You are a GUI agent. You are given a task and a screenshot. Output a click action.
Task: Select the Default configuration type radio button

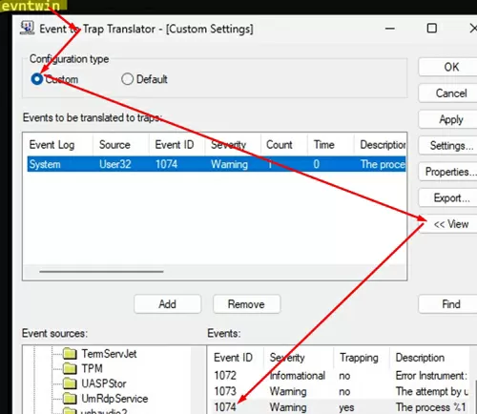[127, 79]
